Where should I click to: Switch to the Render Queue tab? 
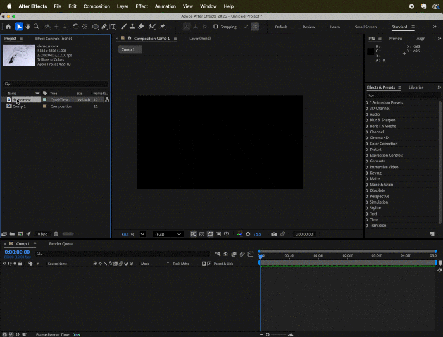(61, 243)
